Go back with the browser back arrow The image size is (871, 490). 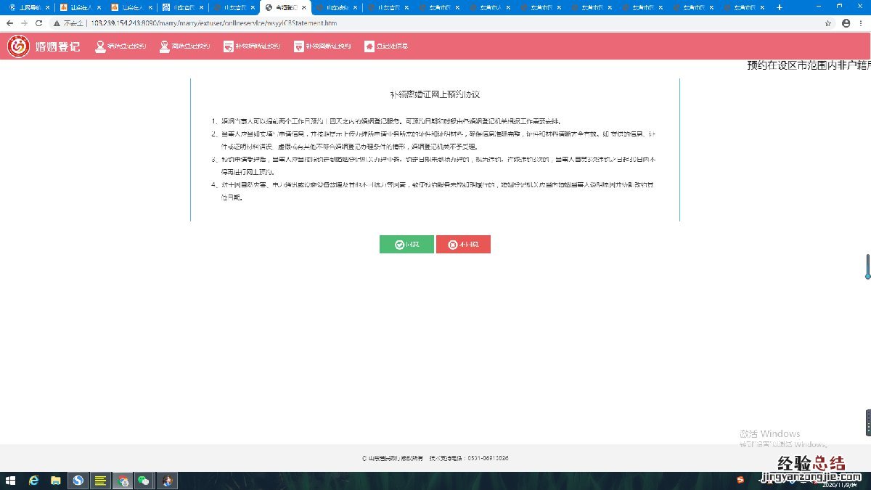(x=9, y=23)
